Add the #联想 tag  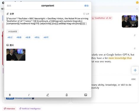(x=19, y=37)
